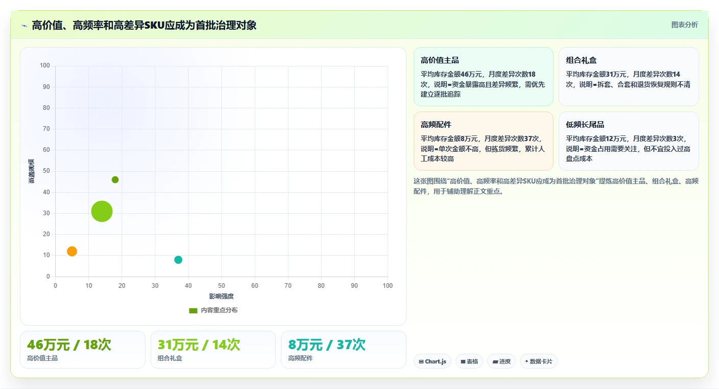Click the icon in the 进度 tag

pyautogui.click(x=495, y=361)
